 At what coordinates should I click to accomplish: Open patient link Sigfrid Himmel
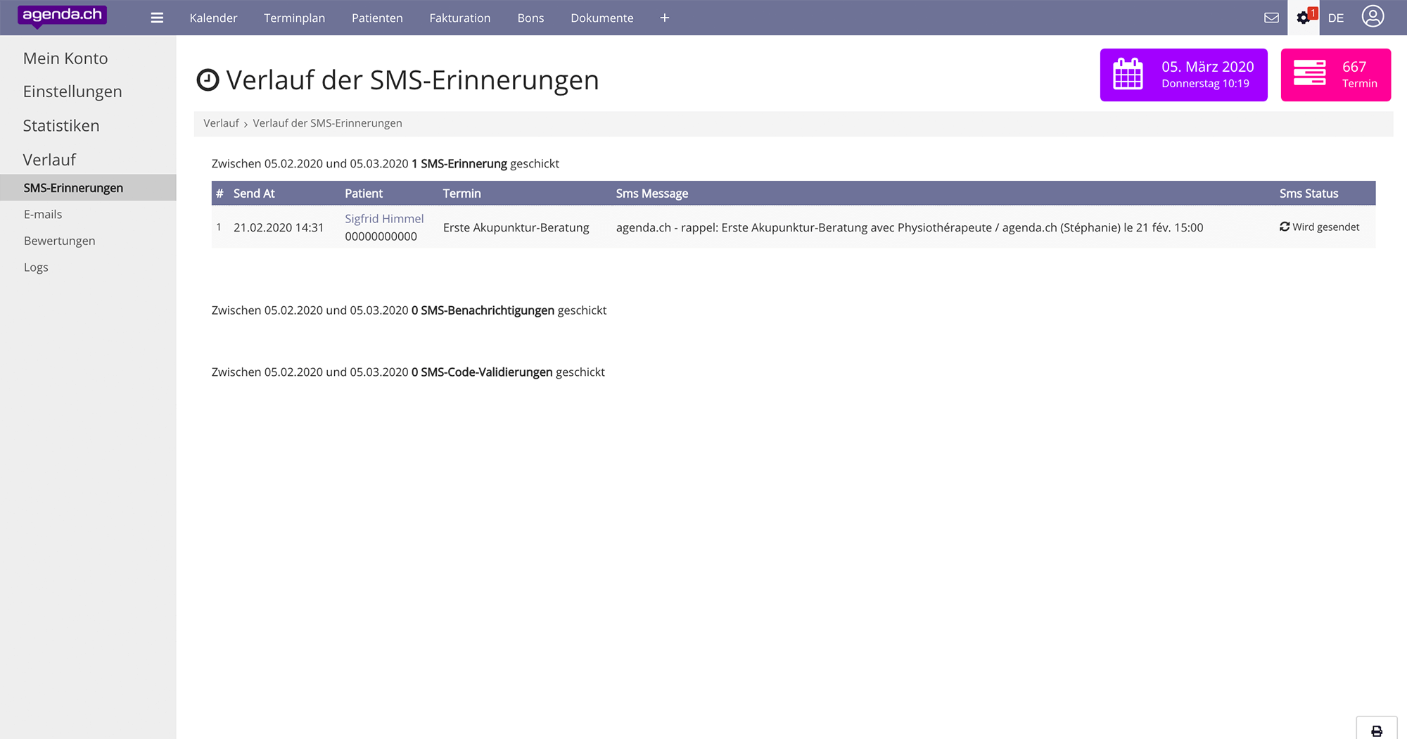coord(384,219)
